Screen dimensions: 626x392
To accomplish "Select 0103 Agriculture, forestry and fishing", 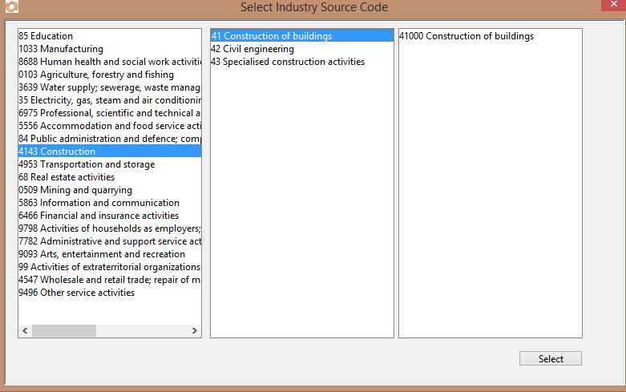I will pyautogui.click(x=96, y=75).
